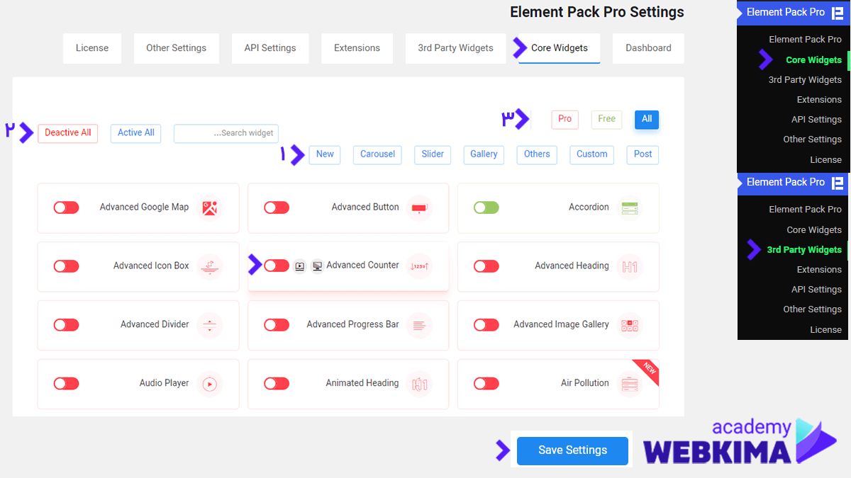851x478 pixels.
Task: Switch on Audio Player toggle
Action: [67, 384]
